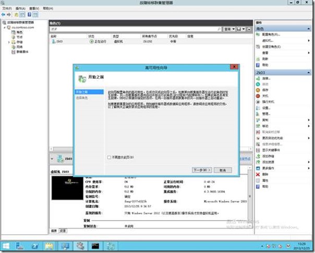Click the Up one level toolbar icon
The image size is (315, 253).
[x=16, y=15]
